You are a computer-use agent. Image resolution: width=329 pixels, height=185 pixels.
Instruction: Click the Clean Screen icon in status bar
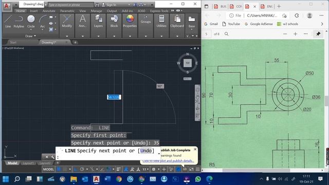[191, 169]
